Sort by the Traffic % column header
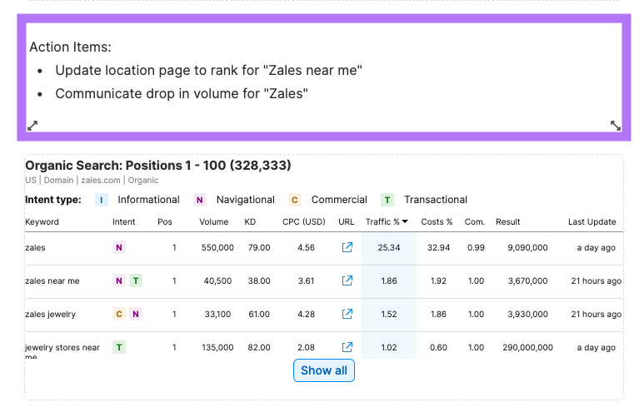Image resolution: width=644 pixels, height=417 pixels. (387, 221)
